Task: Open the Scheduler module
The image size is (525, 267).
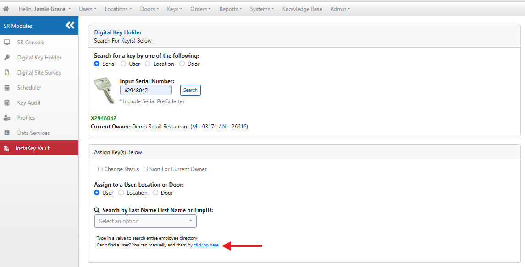Action: pyautogui.click(x=29, y=88)
